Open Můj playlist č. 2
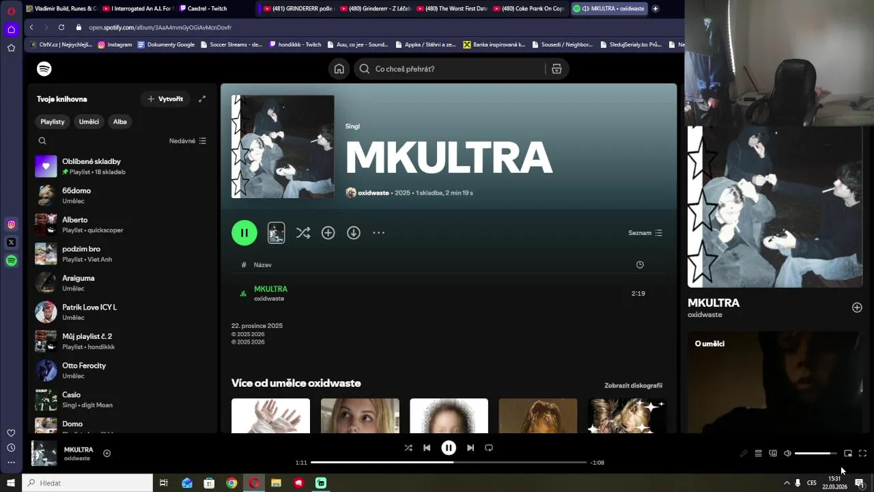Image resolution: width=874 pixels, height=492 pixels. (x=123, y=341)
